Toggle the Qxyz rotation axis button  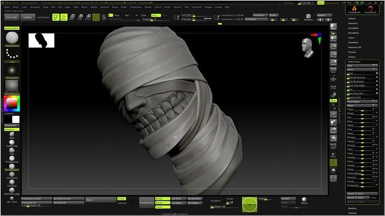point(333,101)
